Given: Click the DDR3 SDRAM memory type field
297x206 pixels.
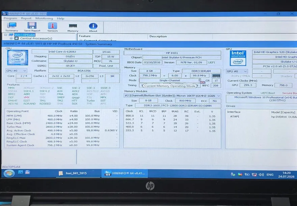Looking at the screenshot, I should [201, 71].
